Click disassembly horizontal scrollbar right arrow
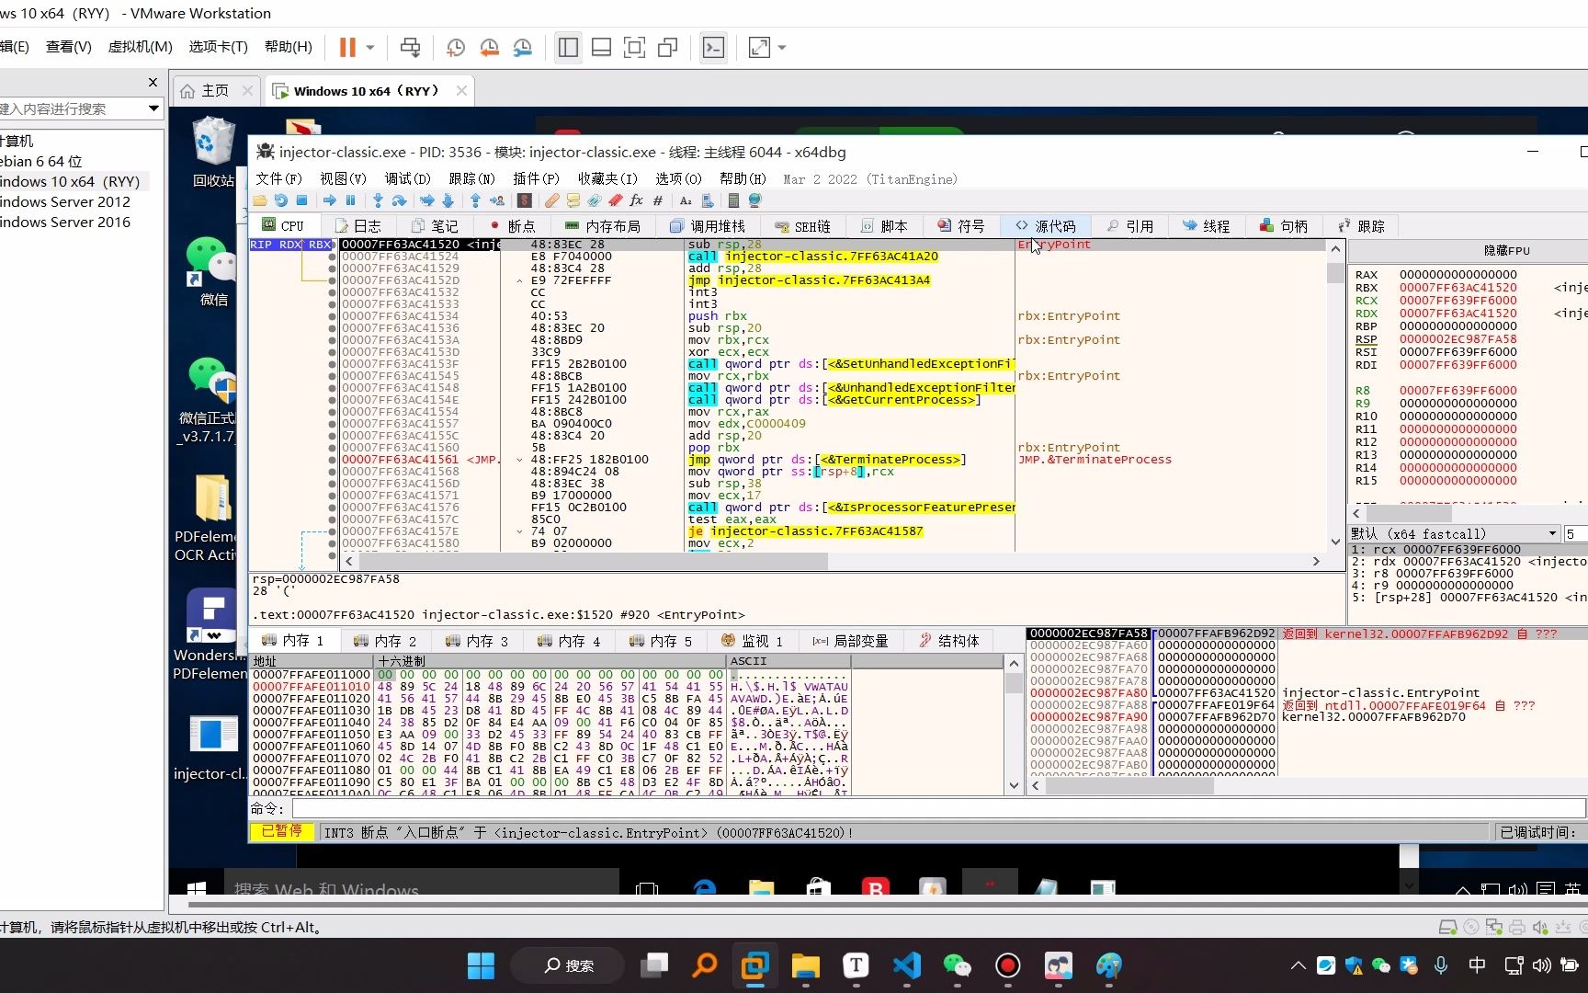 pyautogui.click(x=1316, y=561)
